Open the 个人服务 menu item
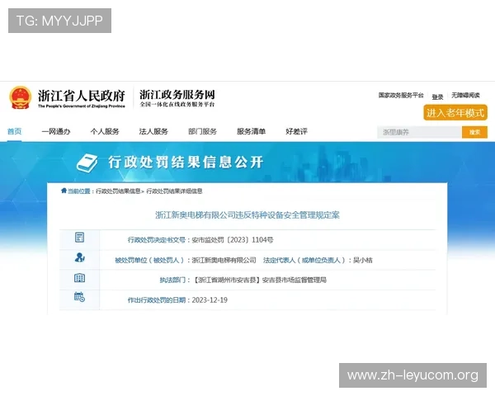The height and width of the screenshot is (396, 495). [105, 131]
